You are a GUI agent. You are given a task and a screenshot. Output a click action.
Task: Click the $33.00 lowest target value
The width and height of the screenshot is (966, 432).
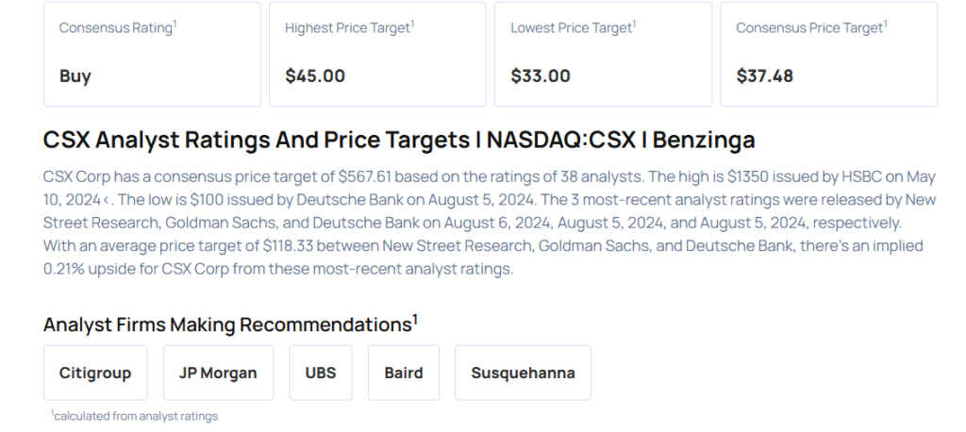pyautogui.click(x=541, y=76)
